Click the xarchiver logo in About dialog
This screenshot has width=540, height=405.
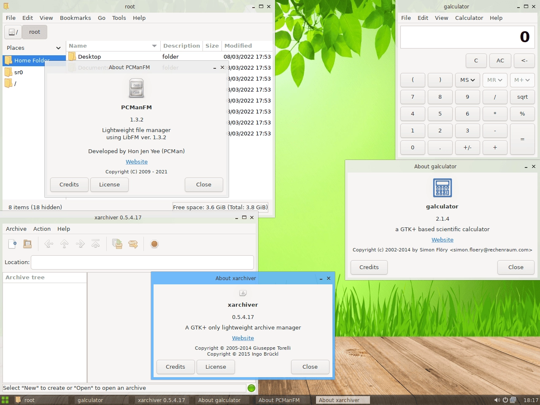coord(243,293)
